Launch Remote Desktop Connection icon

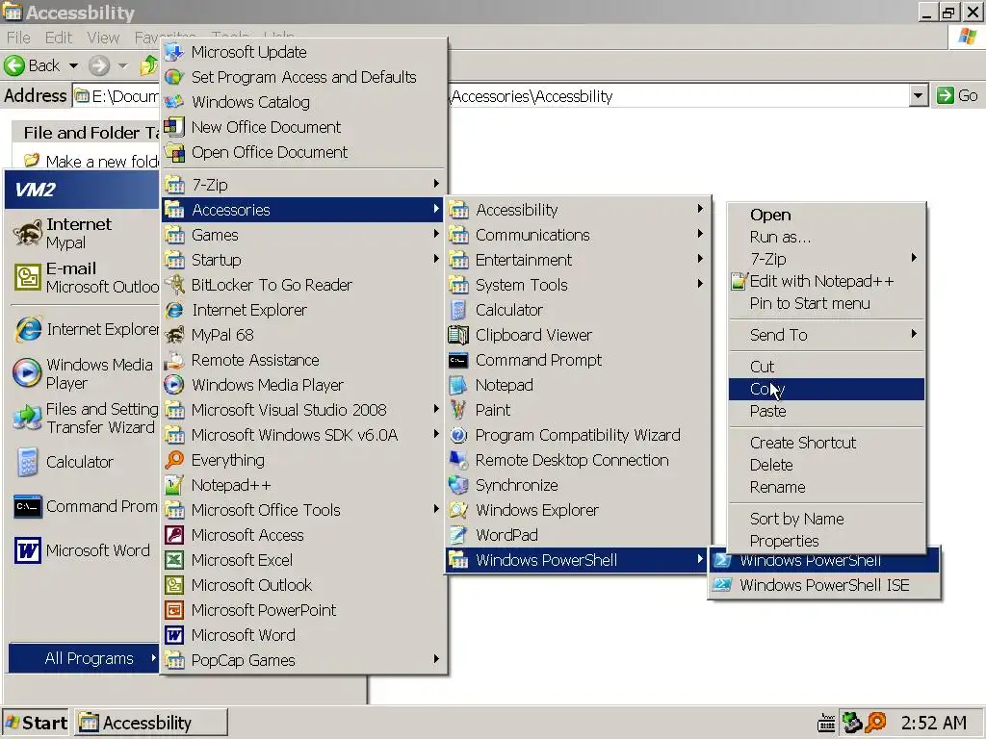coord(458,460)
